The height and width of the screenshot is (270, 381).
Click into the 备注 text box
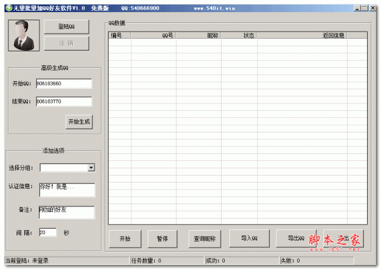click(x=67, y=212)
